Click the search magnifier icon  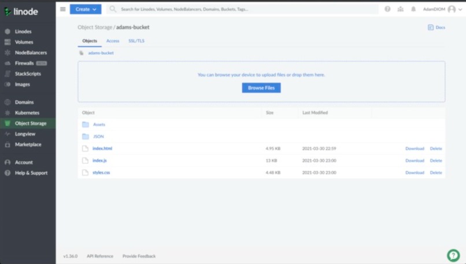point(113,9)
